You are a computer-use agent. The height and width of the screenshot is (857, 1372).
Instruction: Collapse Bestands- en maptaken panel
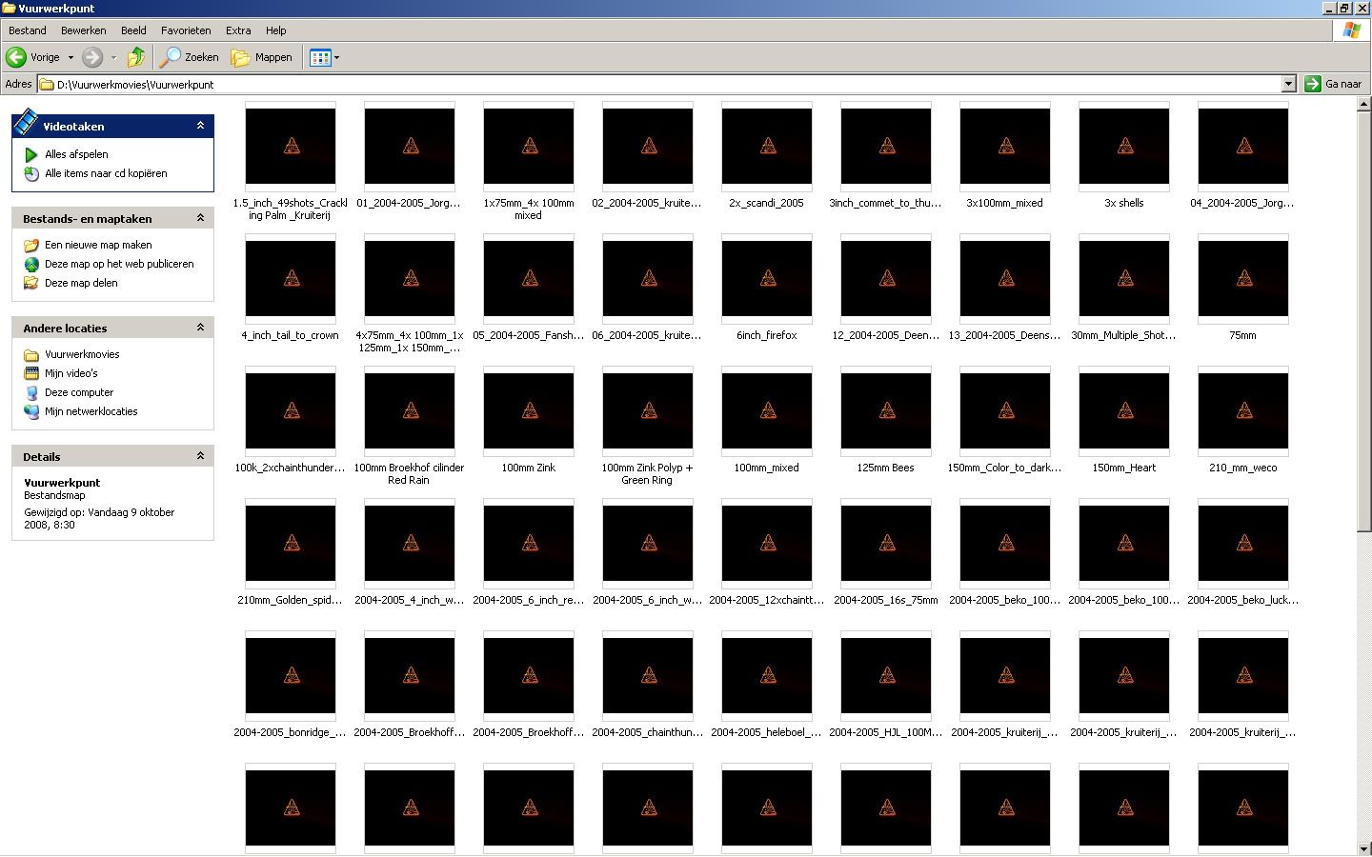pyautogui.click(x=200, y=218)
